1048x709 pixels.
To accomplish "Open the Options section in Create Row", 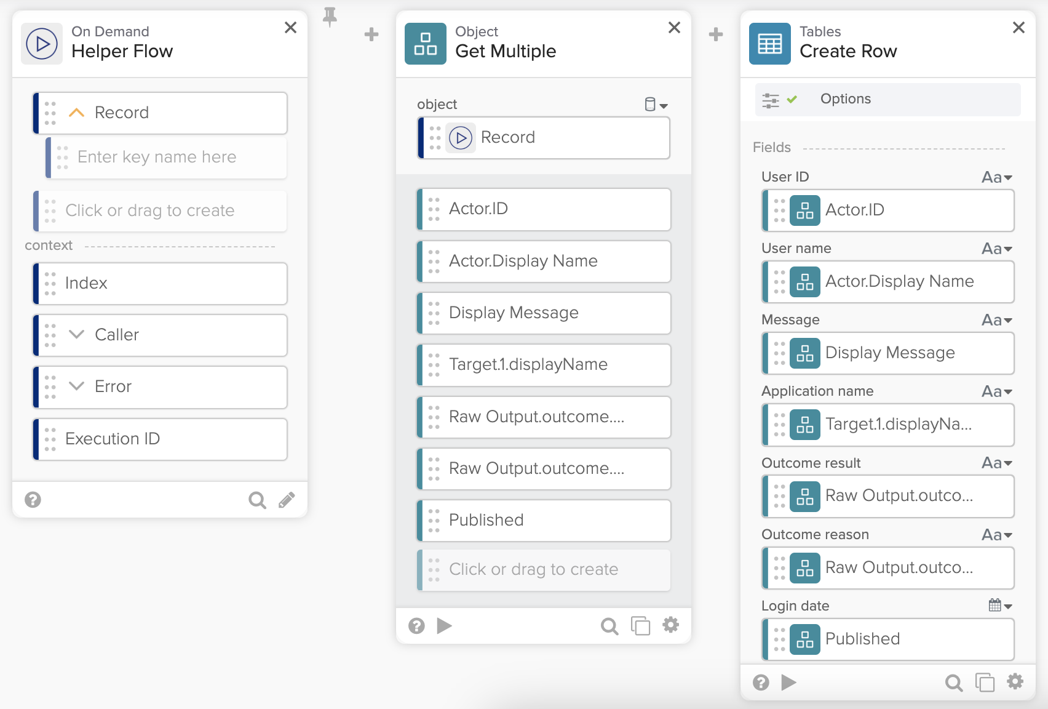I will click(845, 99).
